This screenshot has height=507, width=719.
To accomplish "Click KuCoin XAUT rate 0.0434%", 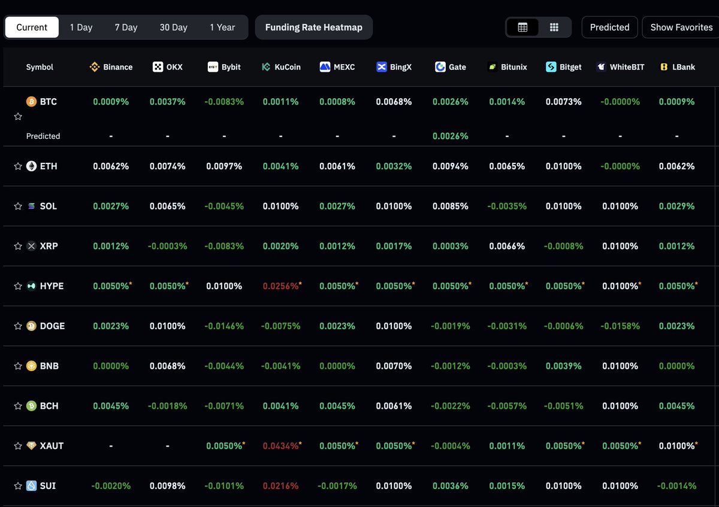I will [280, 446].
